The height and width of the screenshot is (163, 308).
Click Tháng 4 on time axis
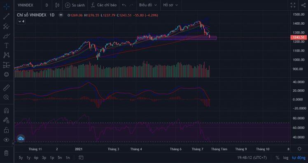coord(136,149)
